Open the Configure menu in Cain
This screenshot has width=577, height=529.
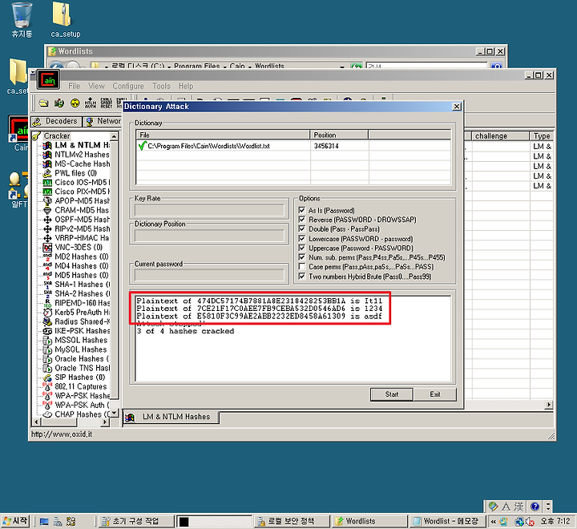click(x=128, y=86)
